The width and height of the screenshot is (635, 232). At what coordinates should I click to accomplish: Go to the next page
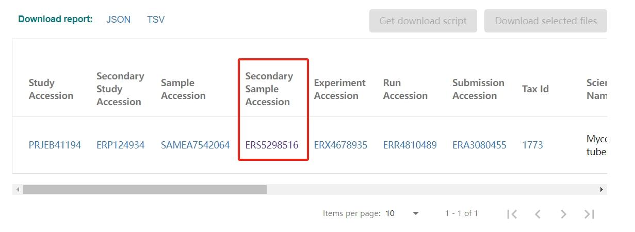563,214
